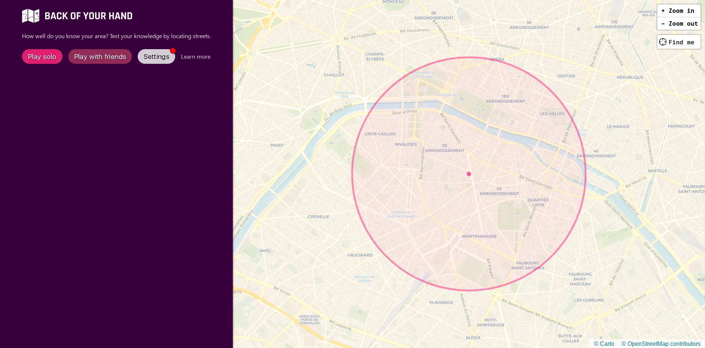The height and width of the screenshot is (348, 705).
Task: Click the copyright icon beside Carto
Action: click(597, 344)
